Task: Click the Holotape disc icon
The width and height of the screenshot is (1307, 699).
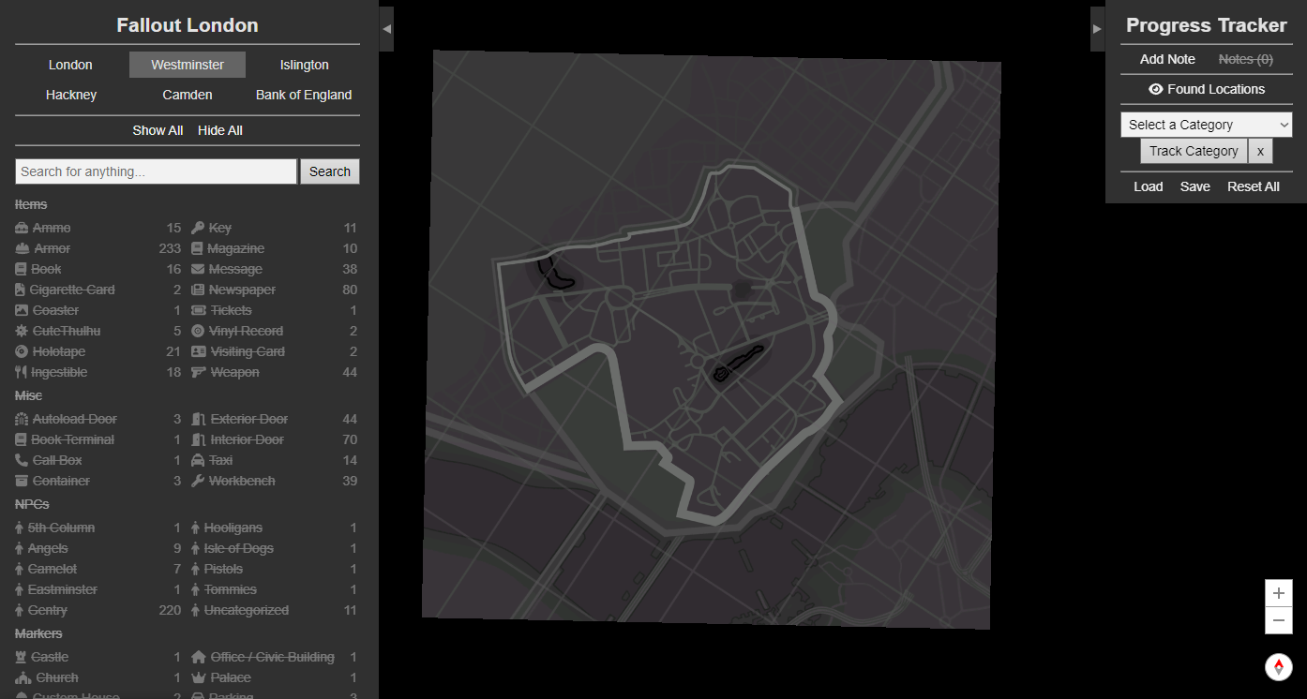Action: (x=22, y=351)
